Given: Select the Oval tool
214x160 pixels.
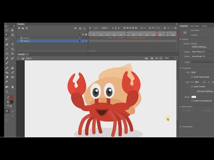Looking at the screenshot, I should pyautogui.click(x=7, y=54).
